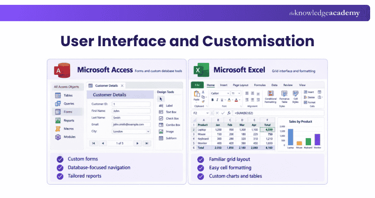Click the red font color button
The width and height of the screenshot is (375, 198).
[x=236, y=100]
